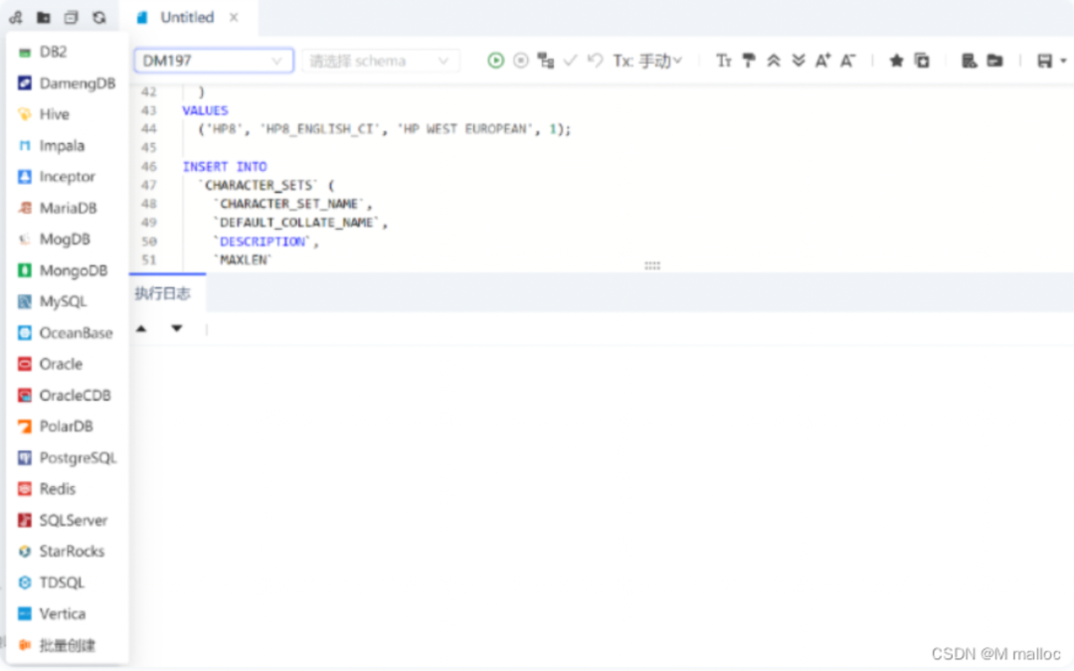Select PolarDB from the database list
1074x671 pixels.
click(68, 425)
